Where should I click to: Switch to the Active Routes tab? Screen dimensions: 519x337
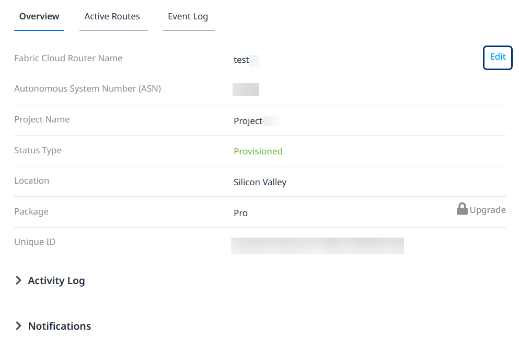point(112,16)
